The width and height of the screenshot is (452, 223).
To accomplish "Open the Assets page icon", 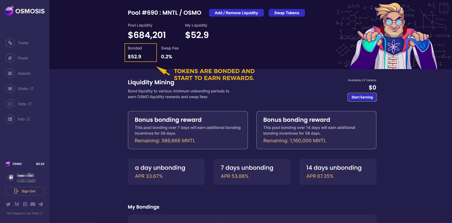I will click(10, 73).
